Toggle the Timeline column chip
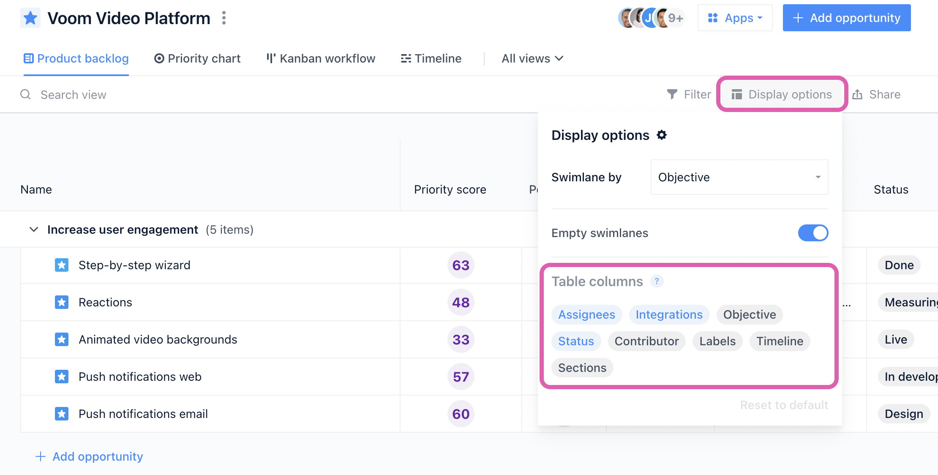This screenshot has height=475, width=938. click(x=780, y=341)
